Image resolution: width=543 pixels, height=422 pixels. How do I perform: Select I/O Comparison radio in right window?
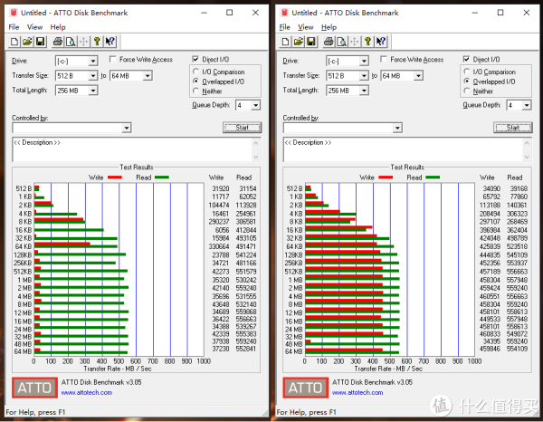click(x=467, y=71)
